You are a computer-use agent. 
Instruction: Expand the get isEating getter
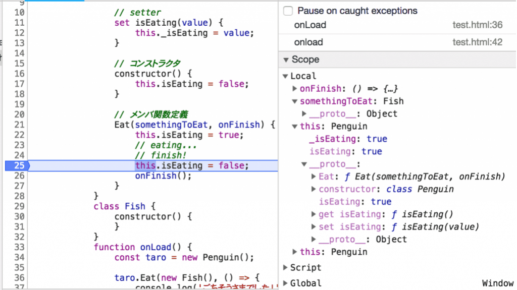click(x=314, y=214)
